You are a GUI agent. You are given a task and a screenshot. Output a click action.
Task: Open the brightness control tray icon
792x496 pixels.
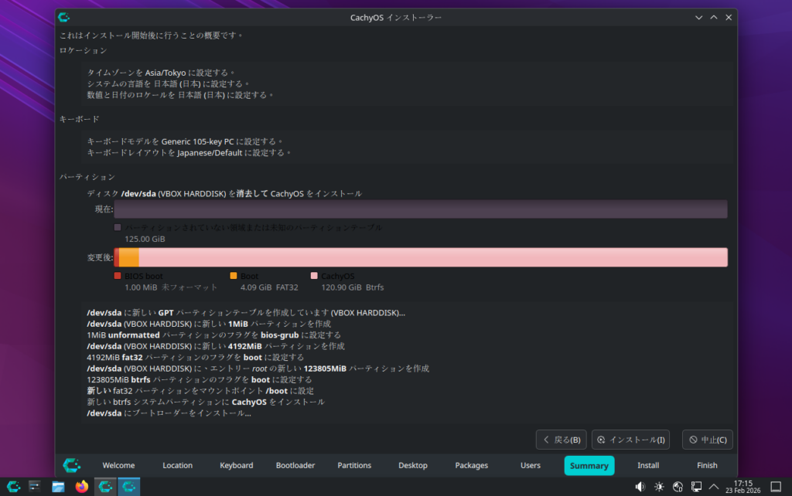coord(659,487)
